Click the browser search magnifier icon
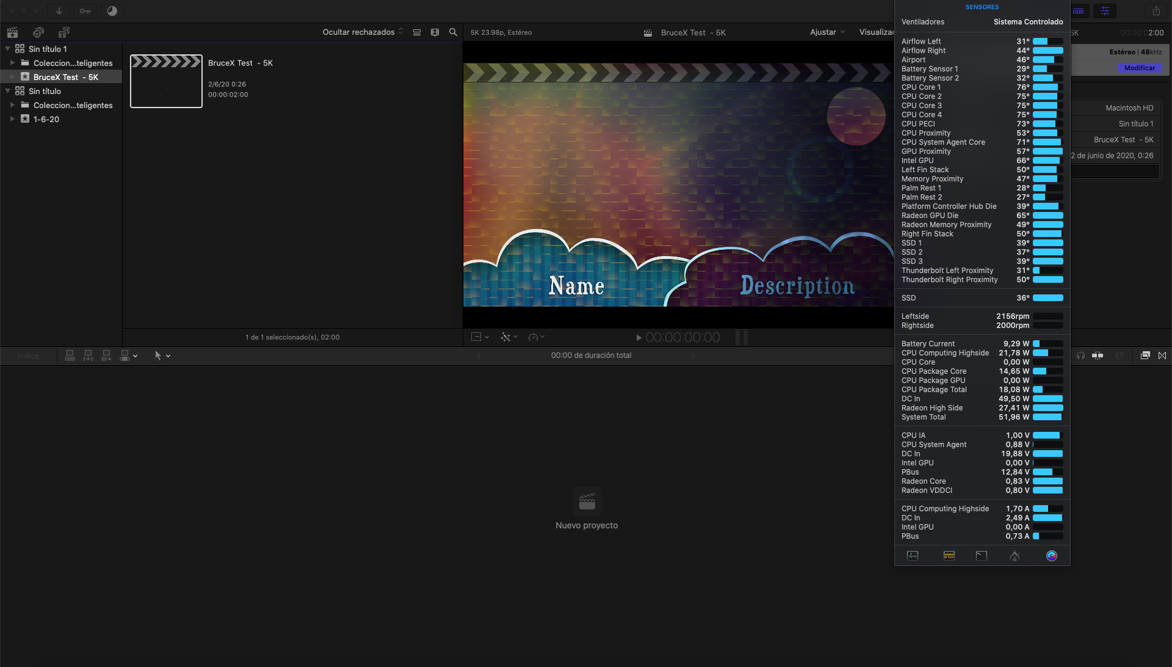Viewport: 1172px width, 667px height. coord(453,32)
